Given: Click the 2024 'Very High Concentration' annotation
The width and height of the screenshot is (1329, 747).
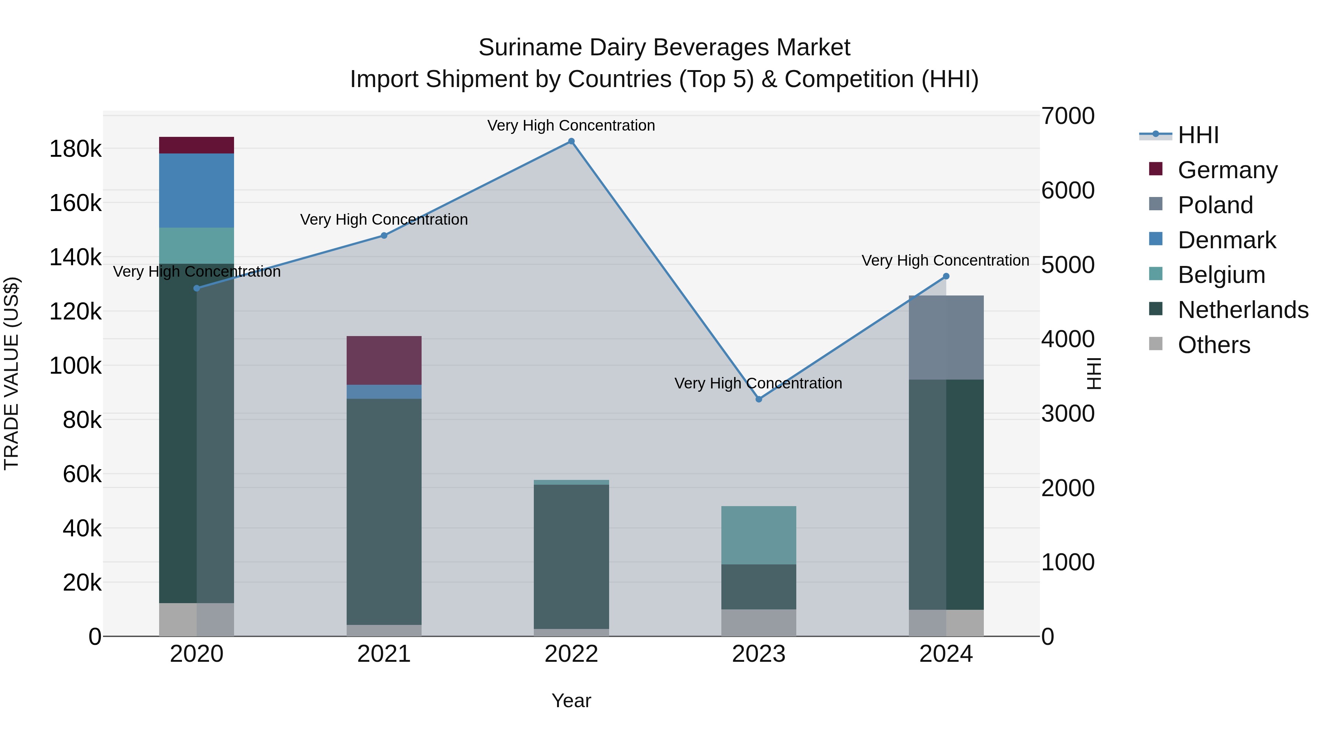Looking at the screenshot, I should pos(946,261).
